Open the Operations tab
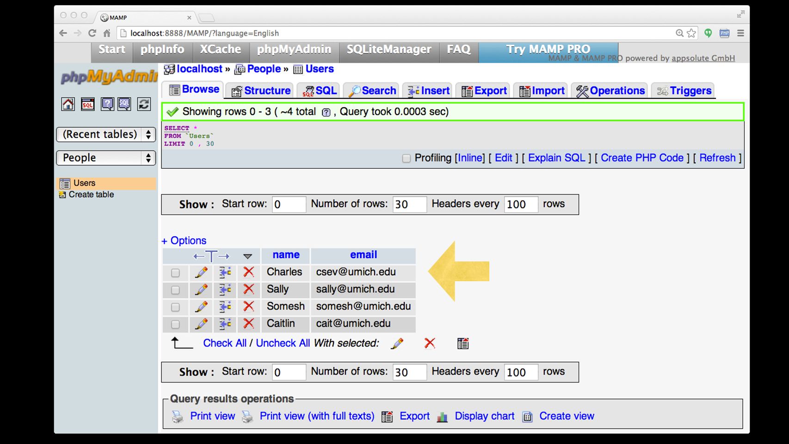 coord(610,91)
